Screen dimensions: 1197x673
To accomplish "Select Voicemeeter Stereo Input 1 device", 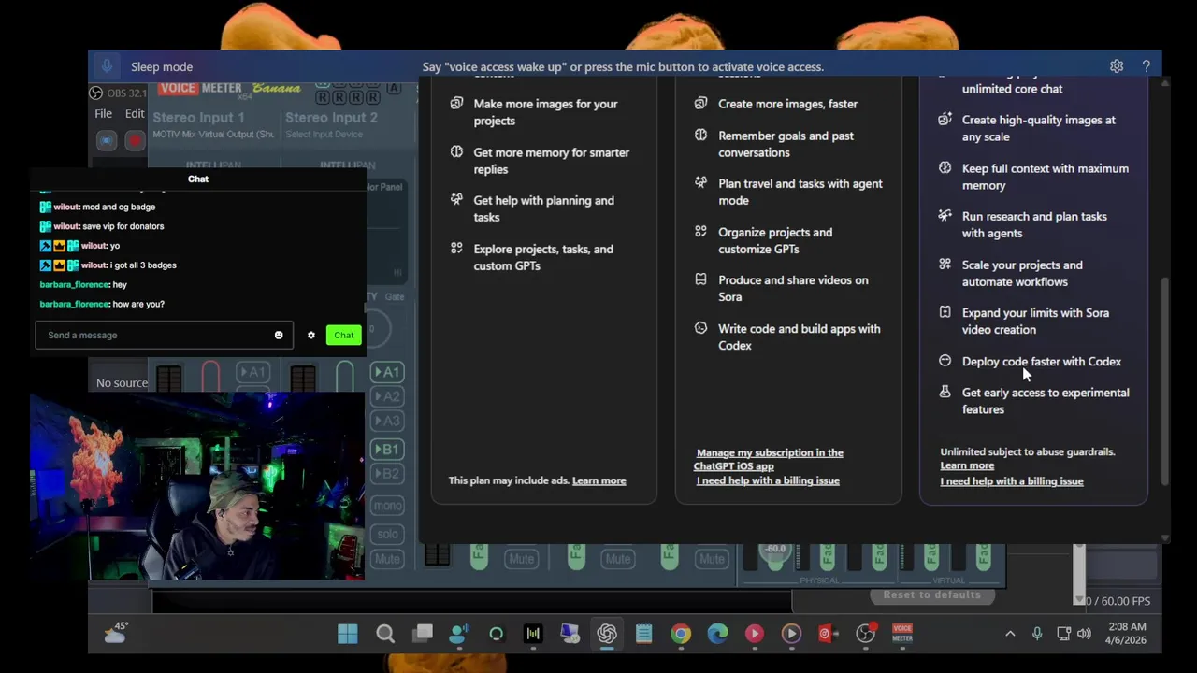I will pyautogui.click(x=213, y=135).
